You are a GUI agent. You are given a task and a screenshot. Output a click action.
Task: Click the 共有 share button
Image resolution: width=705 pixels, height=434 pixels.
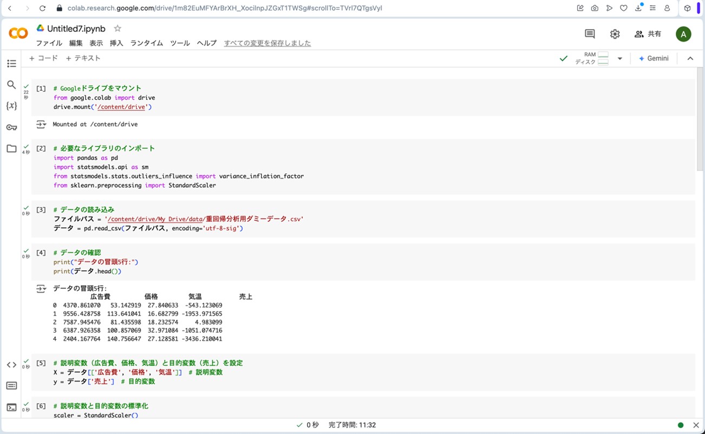[648, 34]
